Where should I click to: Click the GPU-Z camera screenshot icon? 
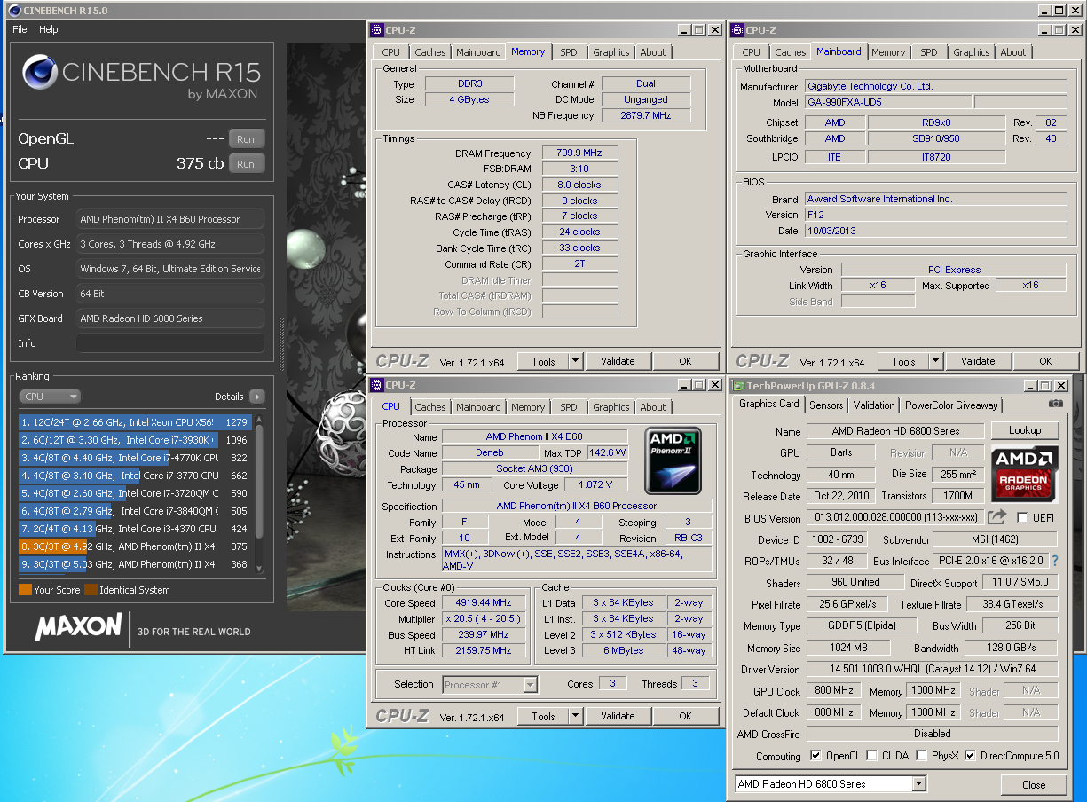point(1055,404)
